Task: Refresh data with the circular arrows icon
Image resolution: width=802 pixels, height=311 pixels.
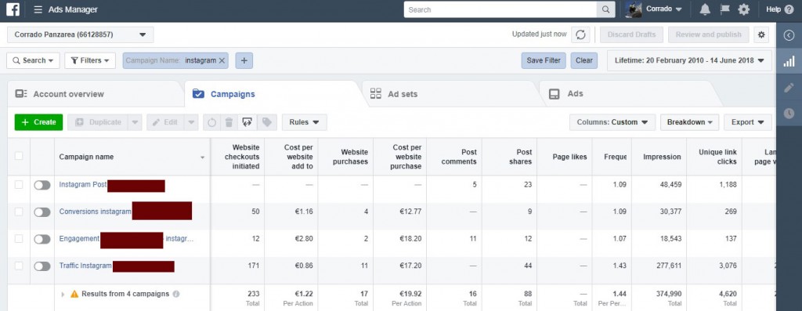Action: click(580, 34)
